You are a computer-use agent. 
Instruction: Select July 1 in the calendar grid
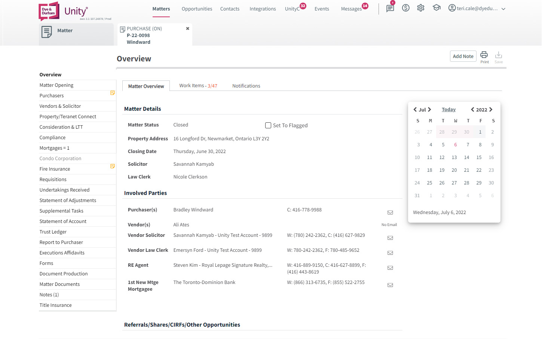[x=480, y=132]
